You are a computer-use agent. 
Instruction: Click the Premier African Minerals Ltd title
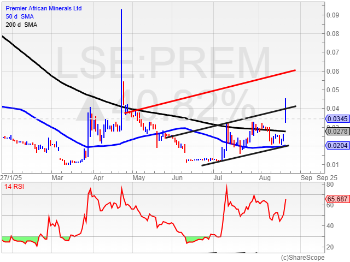point(44,9)
